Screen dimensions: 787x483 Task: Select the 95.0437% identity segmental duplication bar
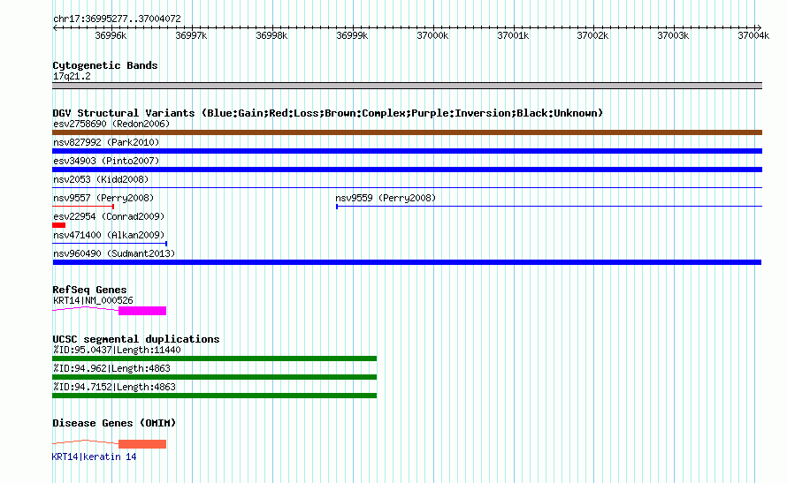tap(214, 358)
